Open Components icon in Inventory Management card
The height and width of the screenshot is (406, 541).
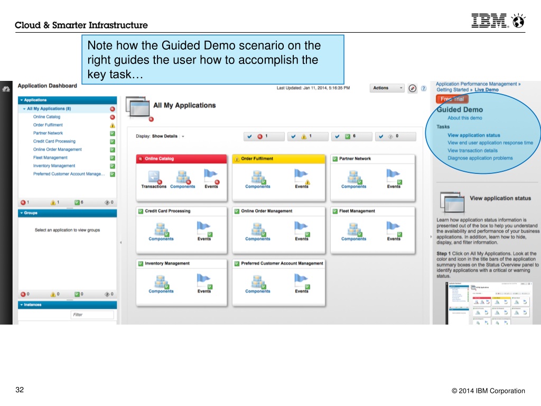pos(161,281)
